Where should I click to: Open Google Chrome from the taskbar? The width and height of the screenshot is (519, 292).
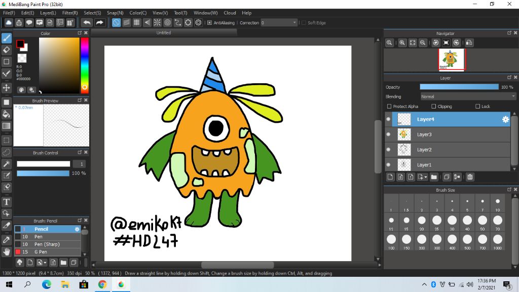[102, 284]
